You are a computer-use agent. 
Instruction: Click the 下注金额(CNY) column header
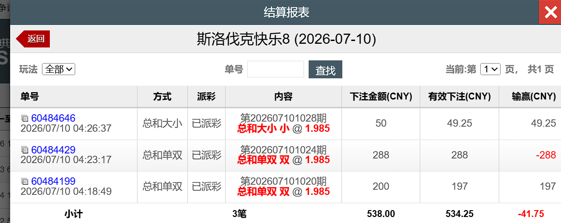pyautogui.click(x=381, y=97)
